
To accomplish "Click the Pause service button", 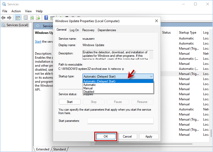I will coord(118,102).
